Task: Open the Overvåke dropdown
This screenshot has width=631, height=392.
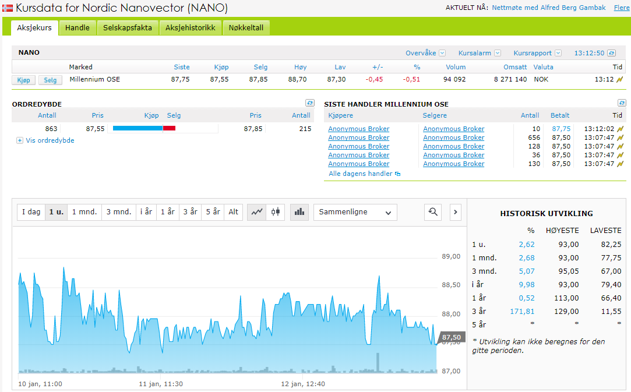Action: click(x=442, y=53)
